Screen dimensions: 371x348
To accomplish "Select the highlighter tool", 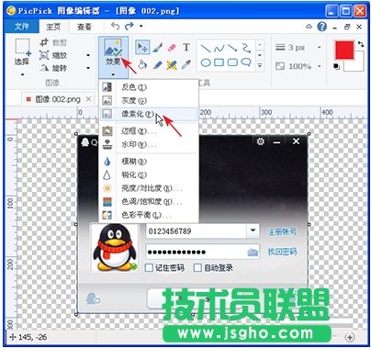I will [x=172, y=64].
